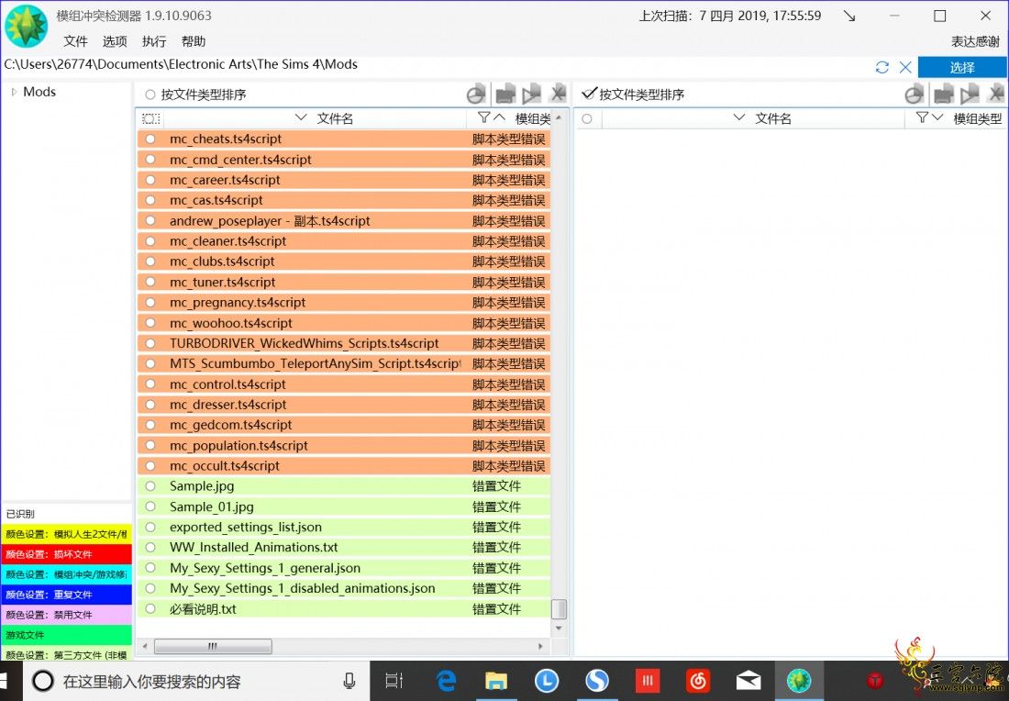Select radio button for mc_cheats.ts4script
The height and width of the screenshot is (701, 1009).
(150, 139)
